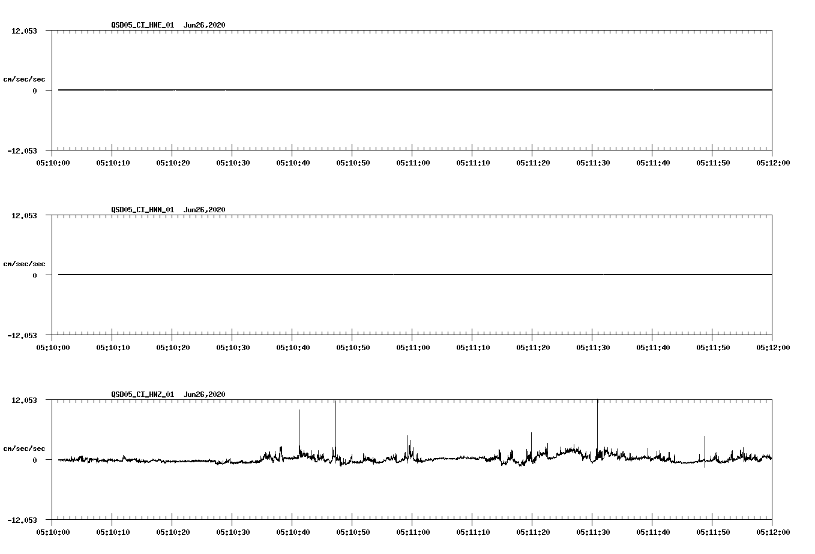This screenshot has height=554, width=815.
Task: Click the 05:12:00 time label under the HNE plot
Action: (x=773, y=162)
